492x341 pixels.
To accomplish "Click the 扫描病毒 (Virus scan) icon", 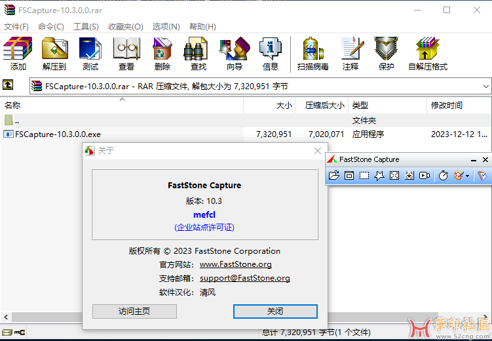I will tap(312, 53).
